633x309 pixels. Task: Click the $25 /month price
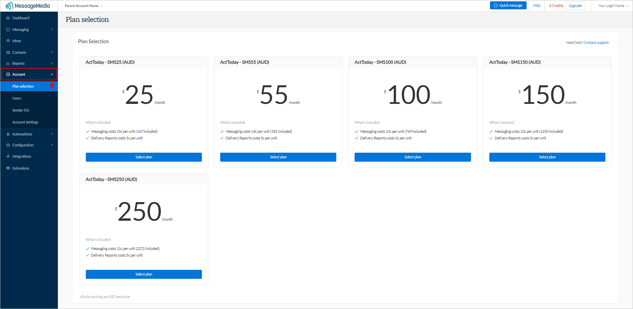tap(144, 95)
